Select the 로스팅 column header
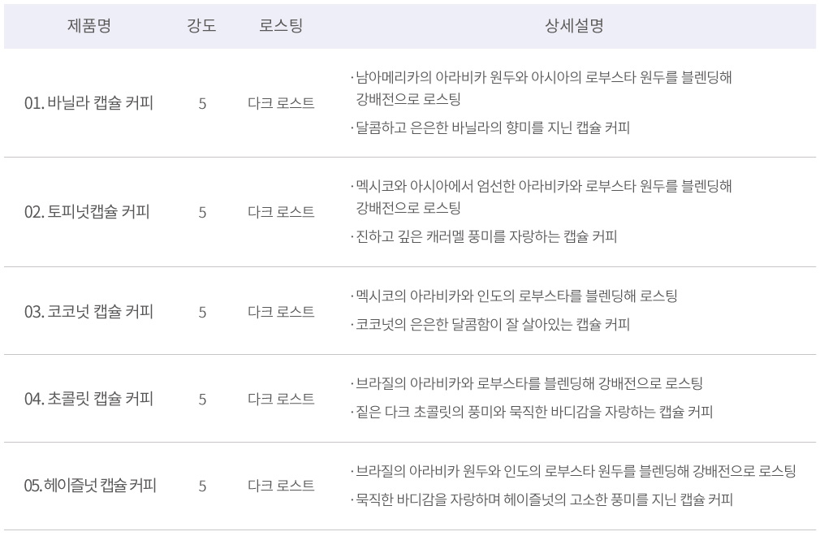The height and width of the screenshot is (536, 820). (281, 26)
